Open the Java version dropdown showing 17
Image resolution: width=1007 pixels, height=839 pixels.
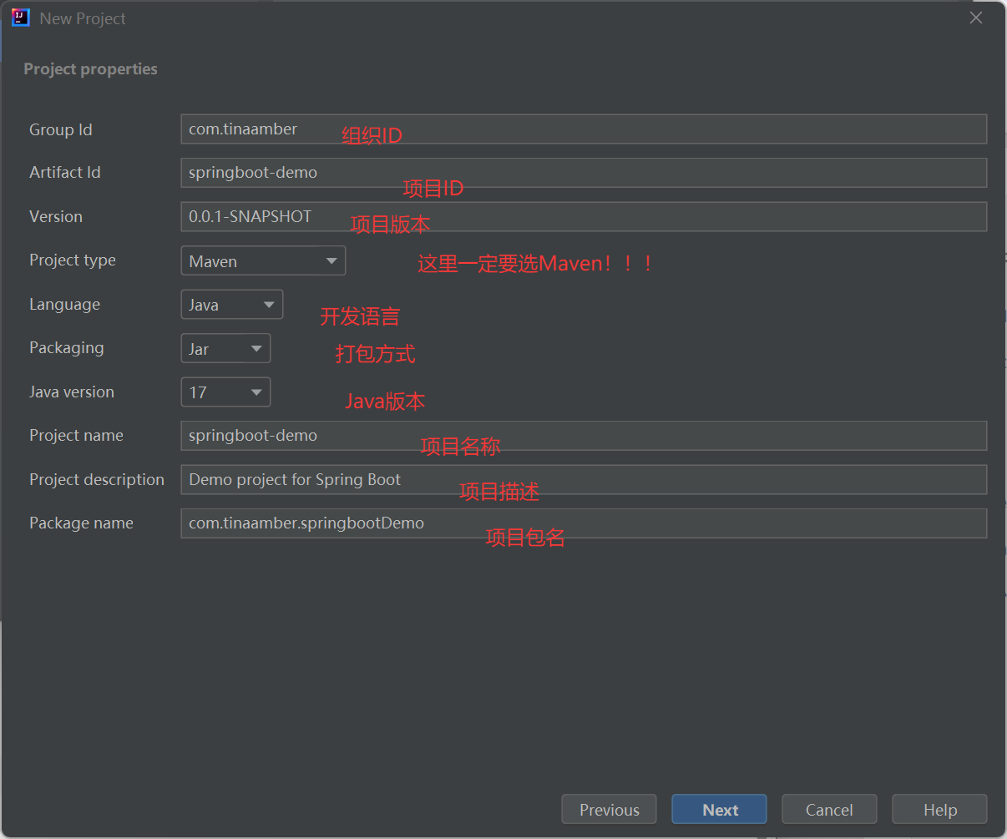coord(225,392)
